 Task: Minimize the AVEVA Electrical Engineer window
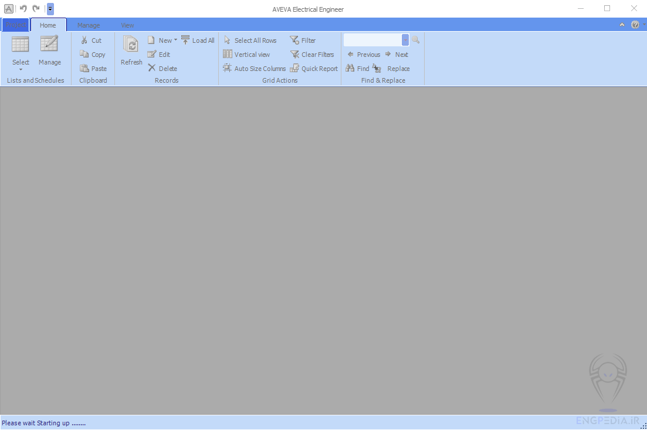[x=581, y=8]
